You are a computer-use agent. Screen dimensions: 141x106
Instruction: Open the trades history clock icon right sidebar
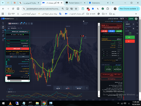[x=137, y=30]
